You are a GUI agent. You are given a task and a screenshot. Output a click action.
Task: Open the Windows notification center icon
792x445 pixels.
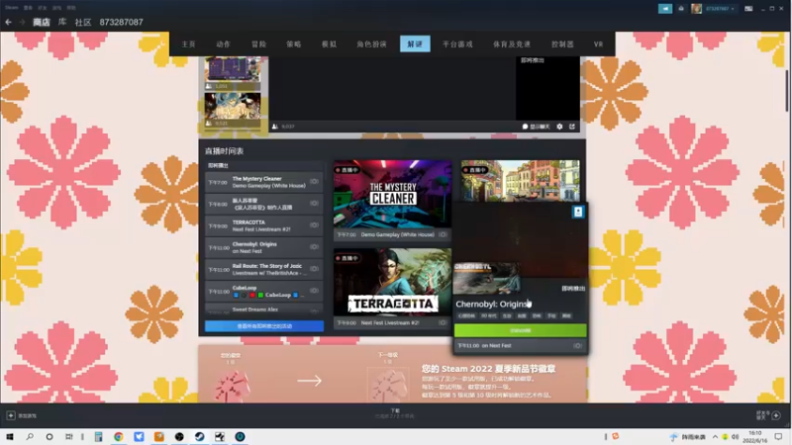coord(778,436)
